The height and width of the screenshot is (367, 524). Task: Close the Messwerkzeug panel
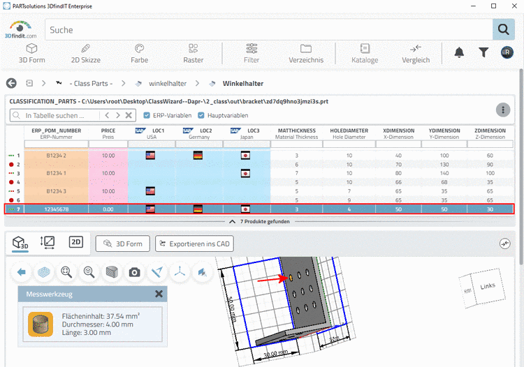[x=159, y=294]
